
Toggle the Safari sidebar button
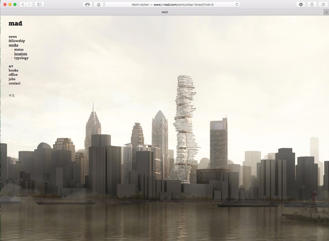(x=39, y=4)
